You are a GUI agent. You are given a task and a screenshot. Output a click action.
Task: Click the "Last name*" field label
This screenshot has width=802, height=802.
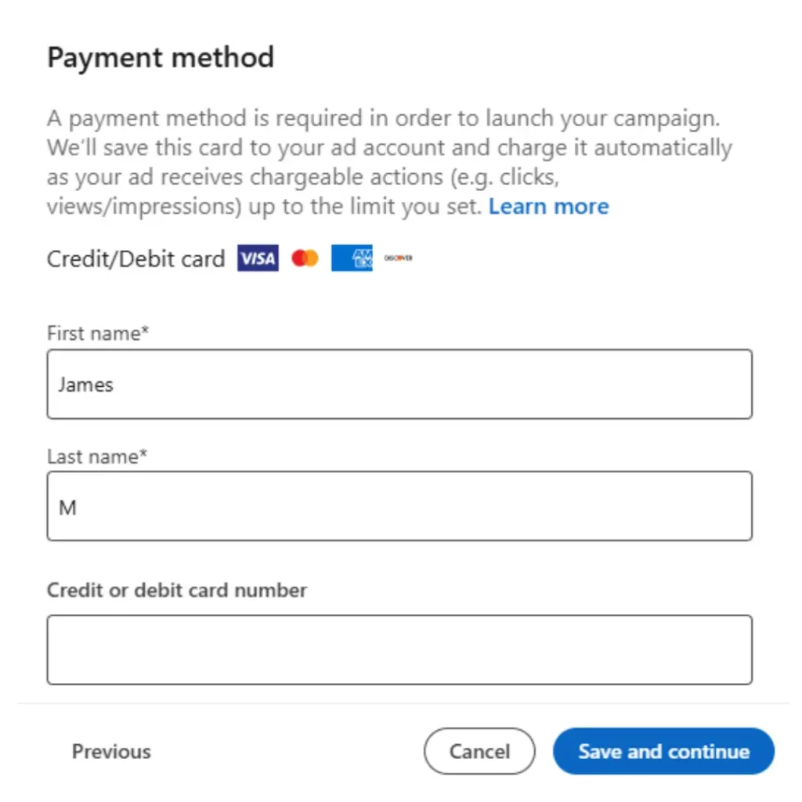(x=97, y=457)
